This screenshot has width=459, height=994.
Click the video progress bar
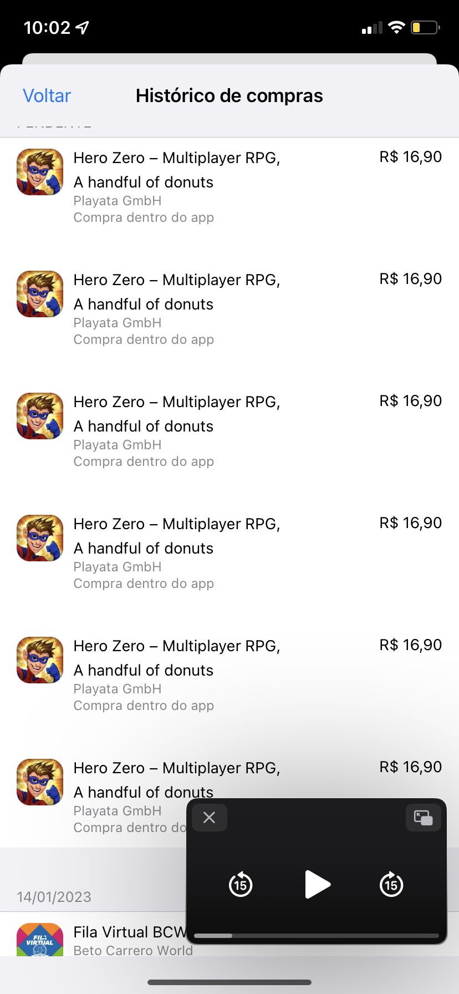click(x=317, y=936)
